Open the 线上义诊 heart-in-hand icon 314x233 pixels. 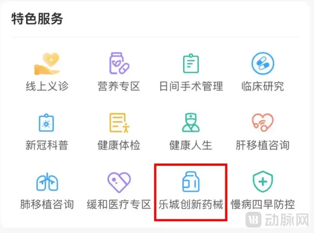(x=47, y=63)
